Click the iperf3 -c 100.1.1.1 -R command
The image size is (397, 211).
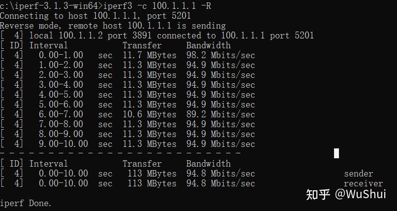157,6
